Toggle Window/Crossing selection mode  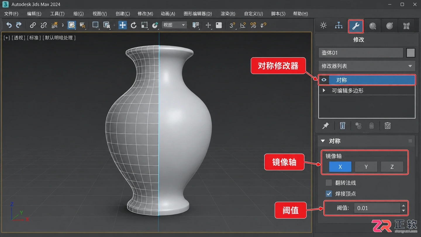(106, 25)
